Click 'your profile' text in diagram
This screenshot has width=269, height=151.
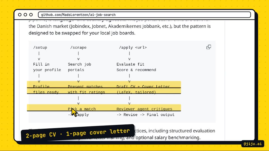(x=47, y=70)
